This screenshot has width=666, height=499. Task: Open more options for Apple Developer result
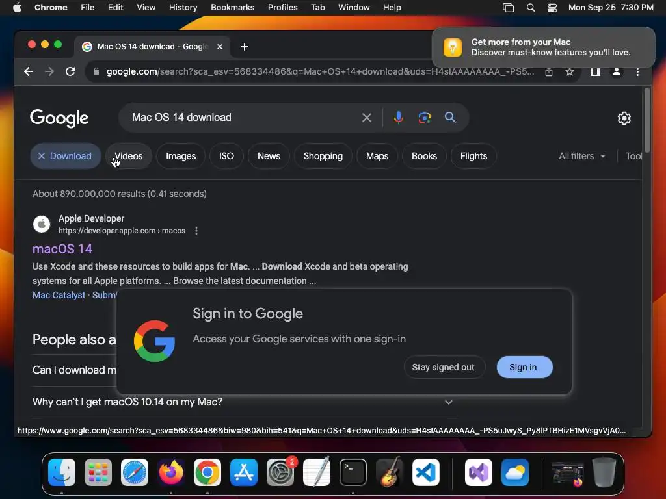tap(196, 231)
